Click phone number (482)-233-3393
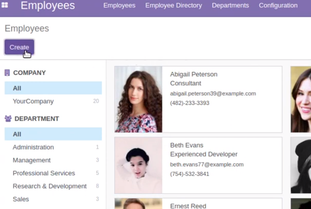The height and width of the screenshot is (209, 311). point(190,103)
